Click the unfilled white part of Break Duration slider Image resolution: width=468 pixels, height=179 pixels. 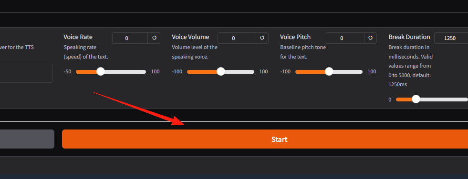444,99
